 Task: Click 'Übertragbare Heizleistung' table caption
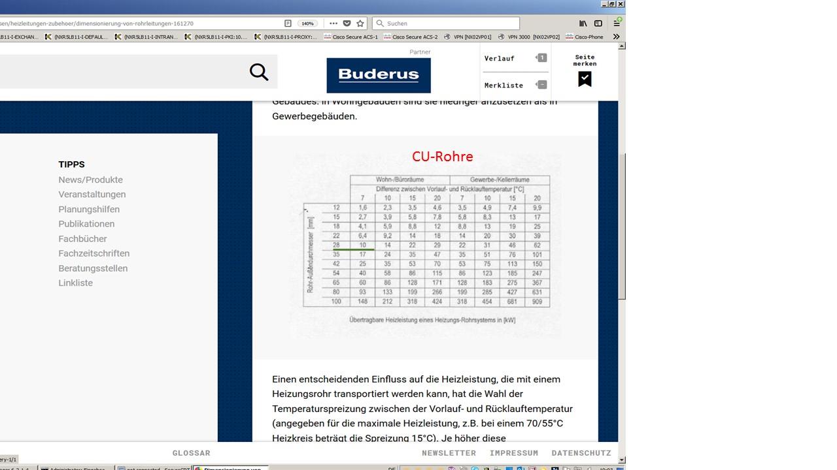[432, 320]
